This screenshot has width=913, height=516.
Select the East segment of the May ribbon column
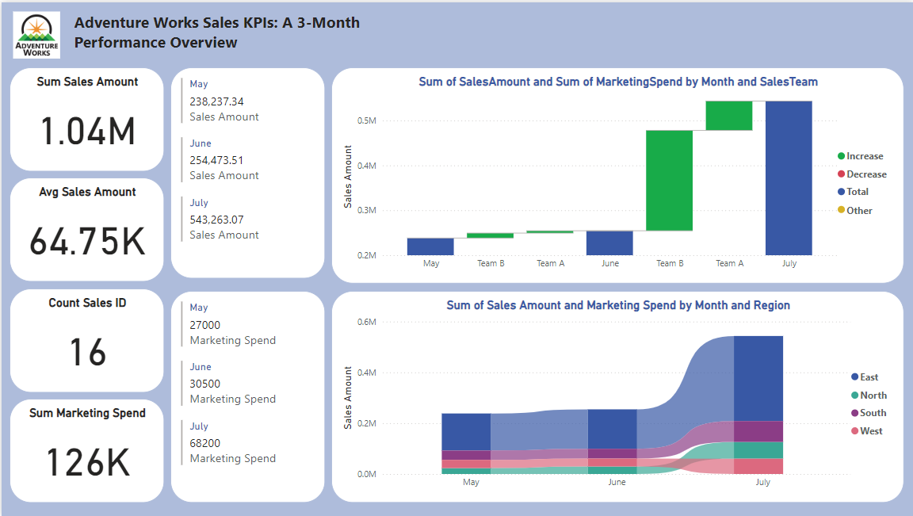coord(466,432)
